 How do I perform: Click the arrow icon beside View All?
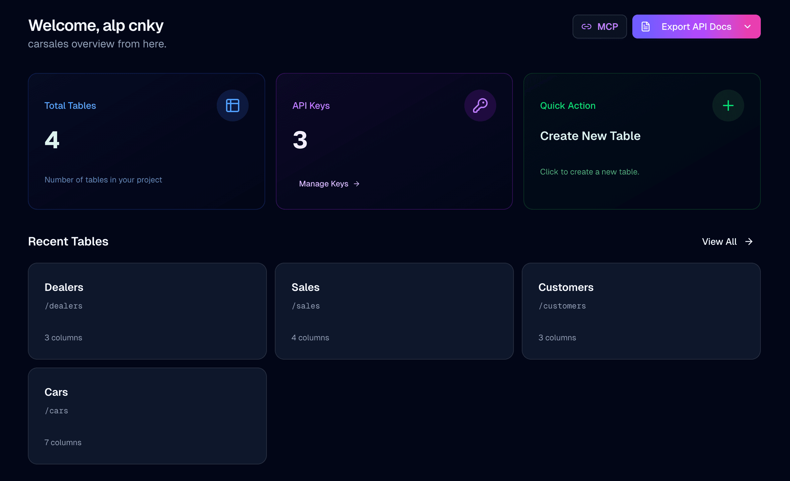tap(749, 241)
